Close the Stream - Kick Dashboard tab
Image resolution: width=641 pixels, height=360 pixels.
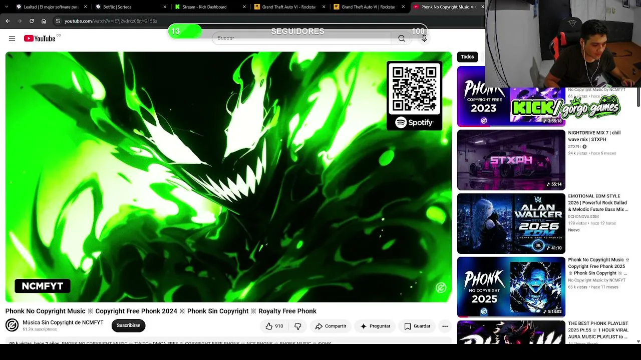click(244, 7)
